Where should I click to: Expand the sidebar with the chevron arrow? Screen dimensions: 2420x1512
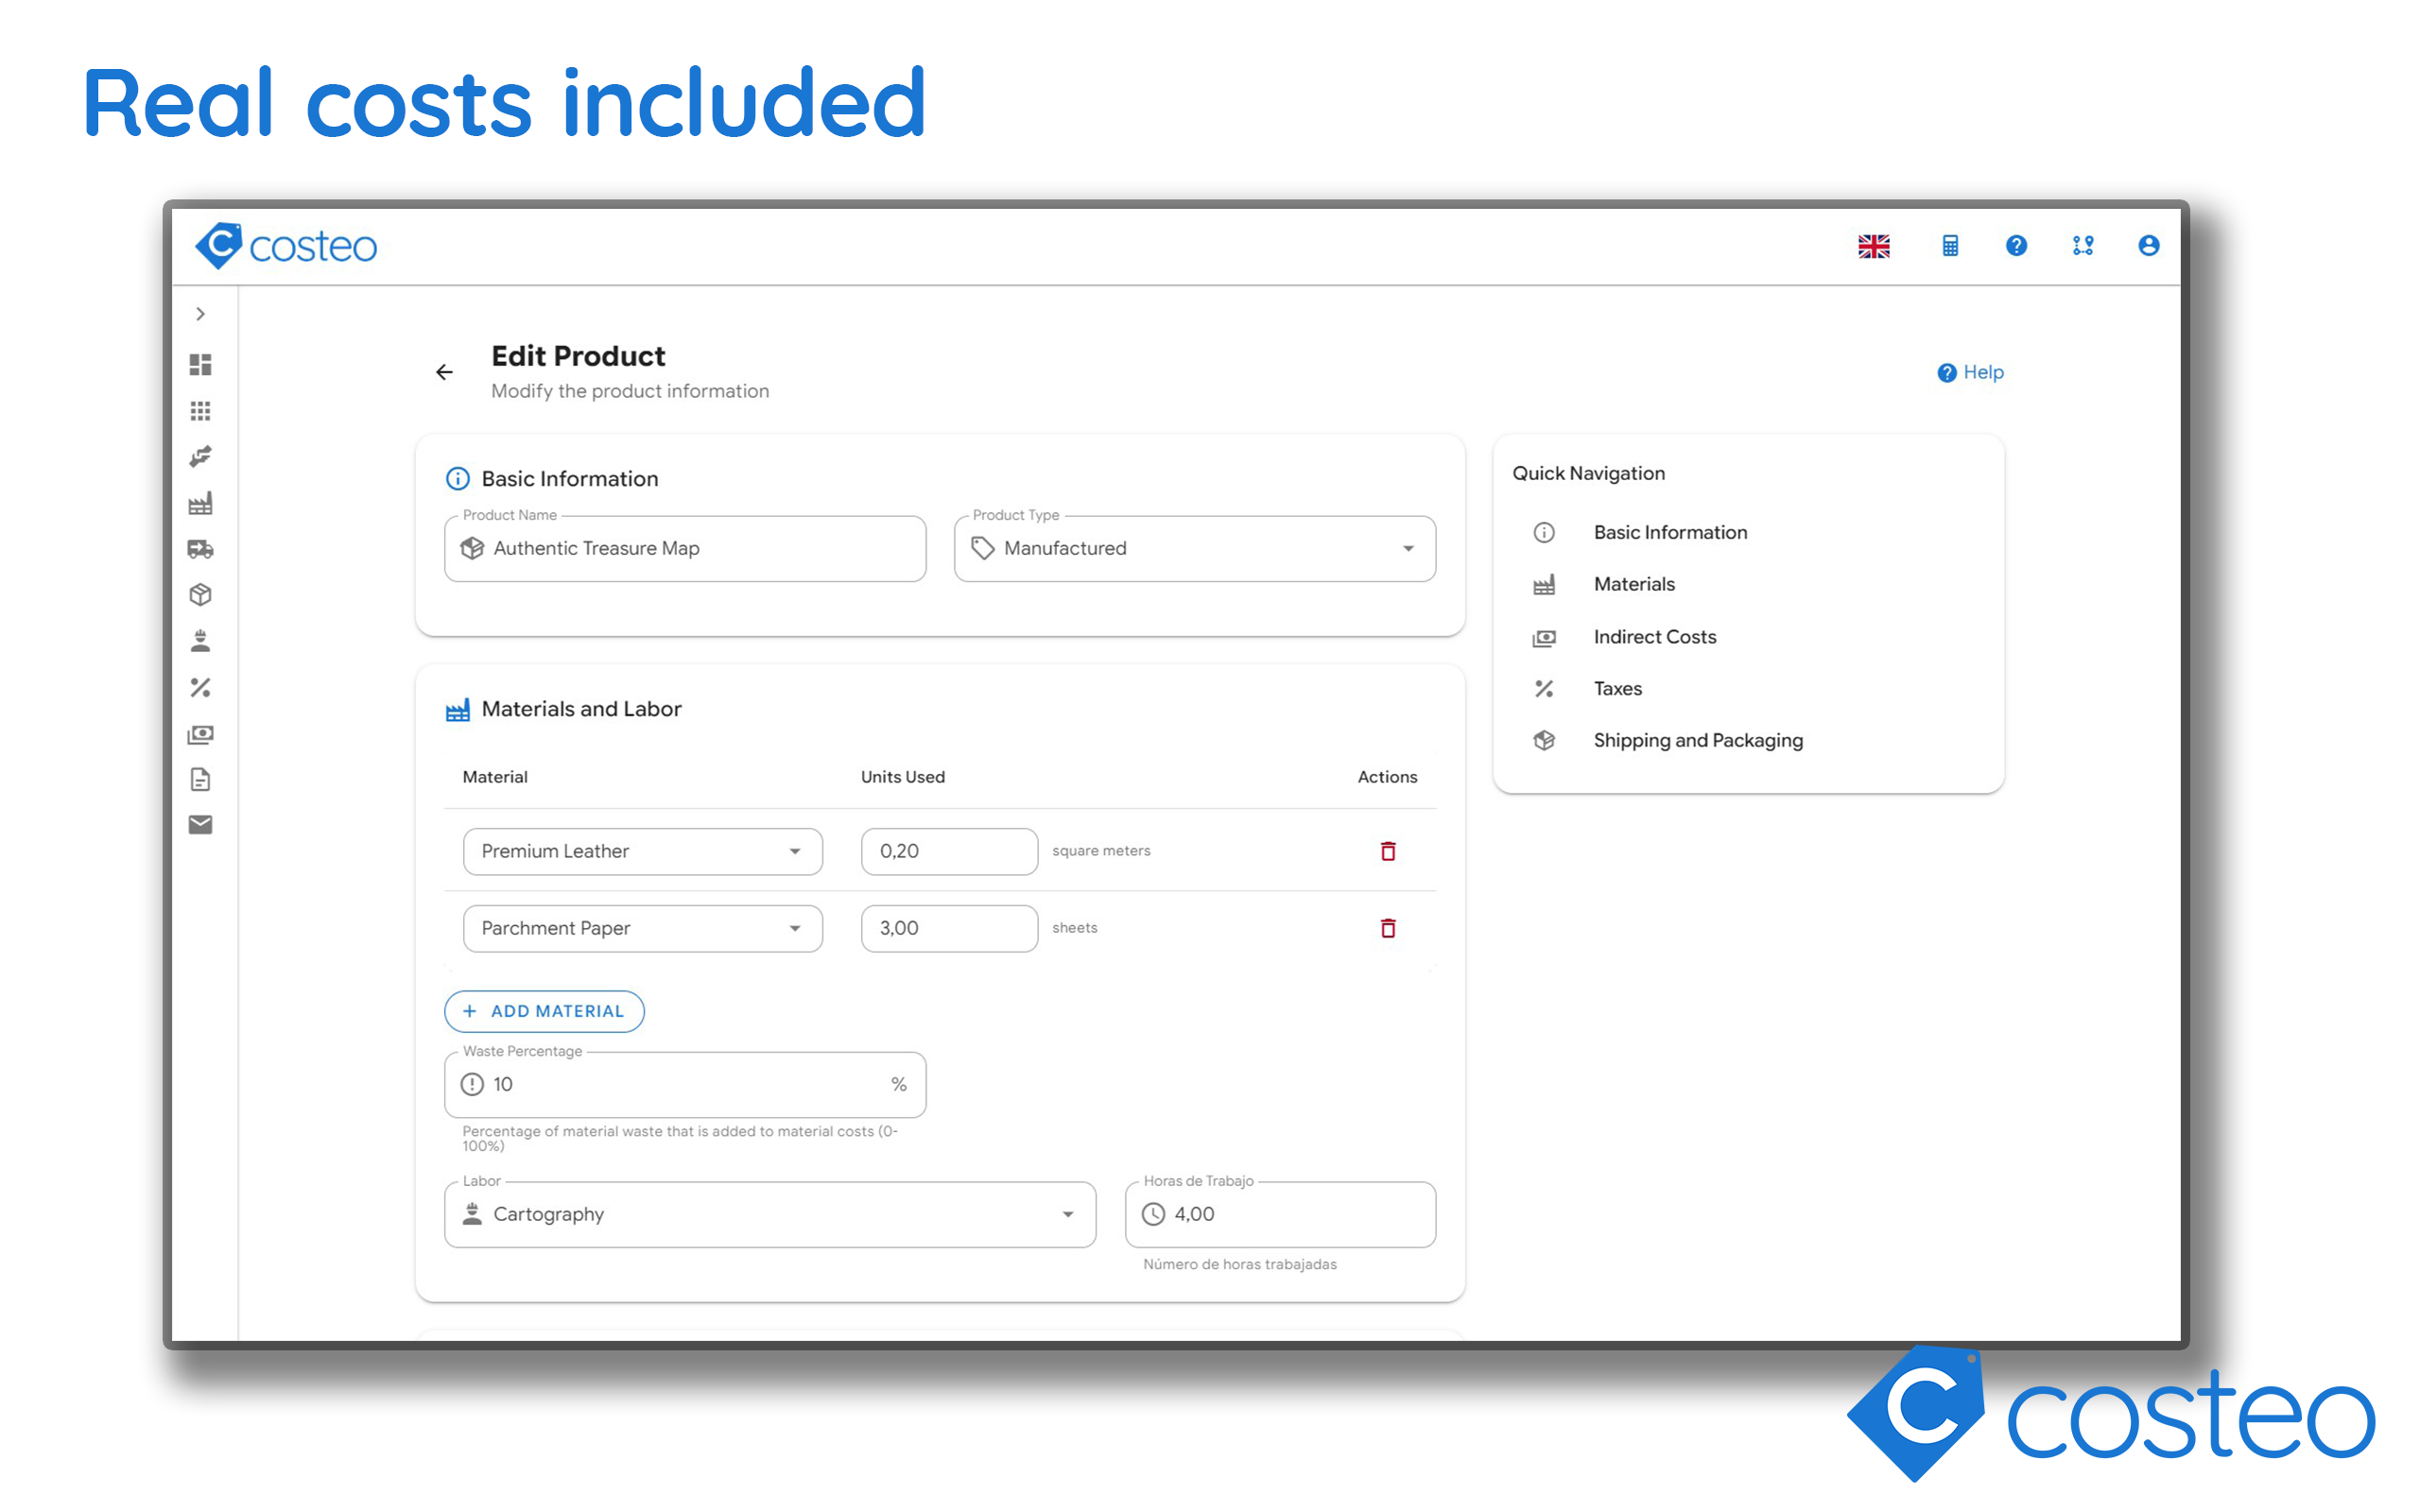tap(200, 313)
